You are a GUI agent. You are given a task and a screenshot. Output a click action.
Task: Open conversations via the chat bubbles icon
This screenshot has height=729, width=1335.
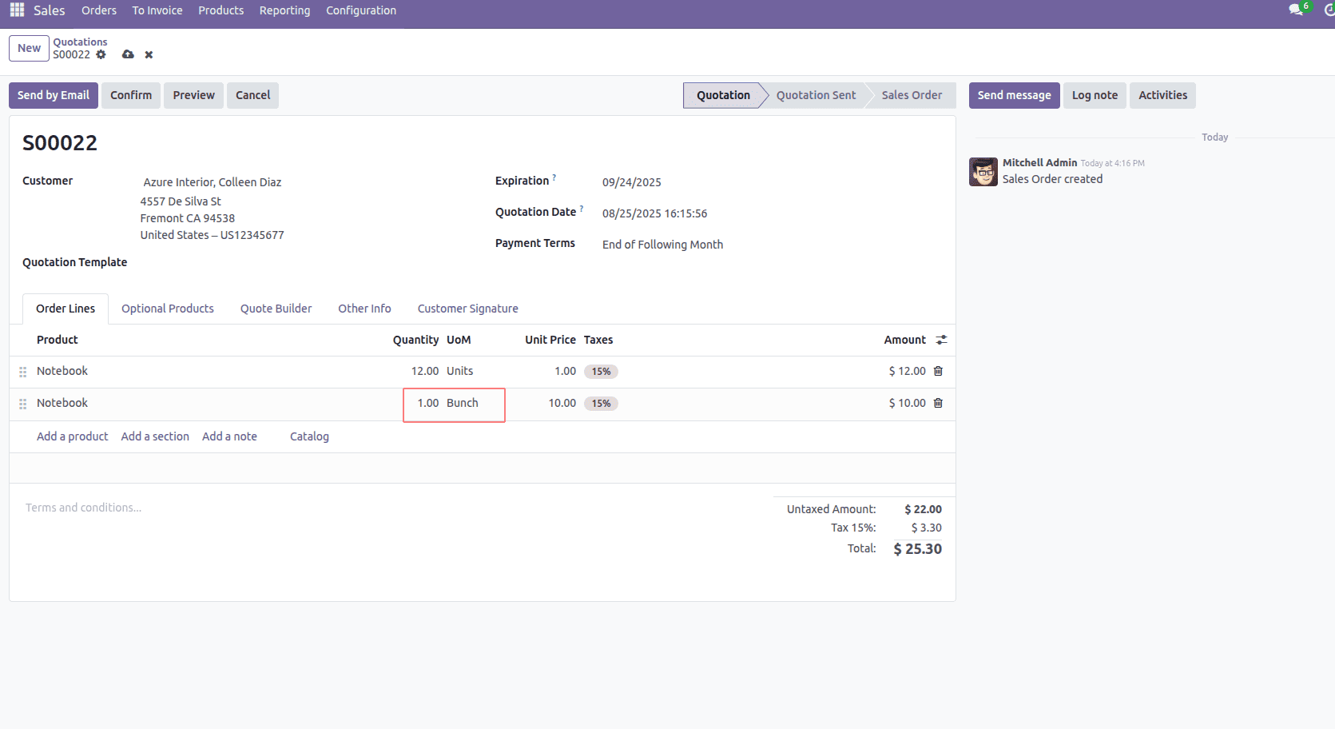[1295, 10]
